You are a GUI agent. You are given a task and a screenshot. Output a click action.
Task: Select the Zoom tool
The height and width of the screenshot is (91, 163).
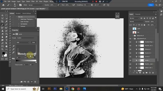click(2, 49)
